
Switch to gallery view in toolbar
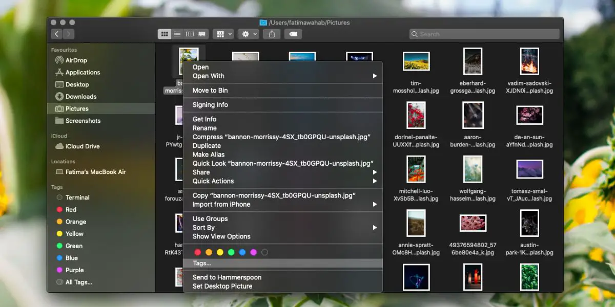202,34
